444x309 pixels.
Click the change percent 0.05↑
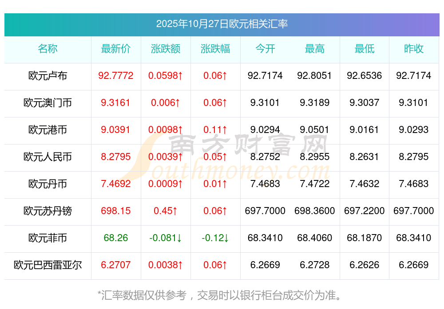(215, 156)
